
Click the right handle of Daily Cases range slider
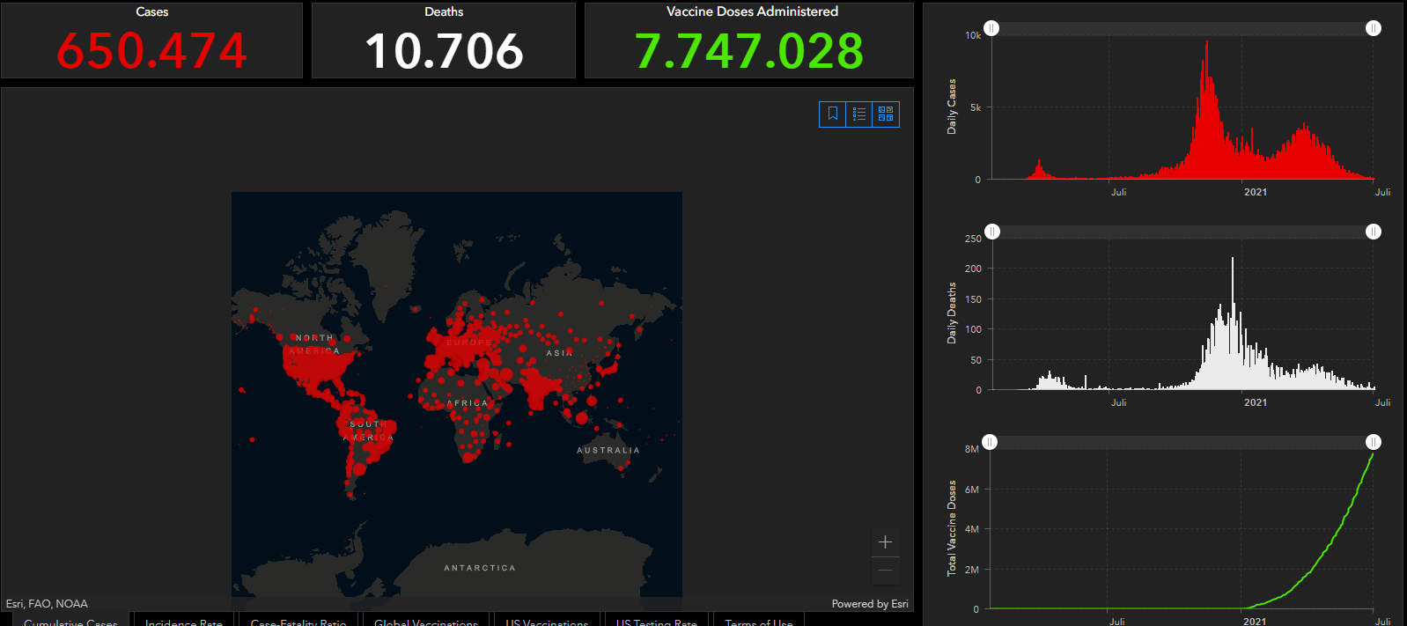[1374, 28]
